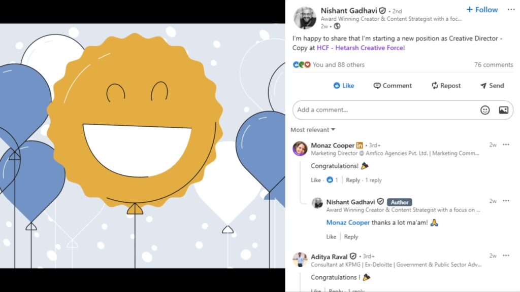Click Monaz Cooper's profile picture
This screenshot has width=520, height=292.
pyautogui.click(x=300, y=149)
